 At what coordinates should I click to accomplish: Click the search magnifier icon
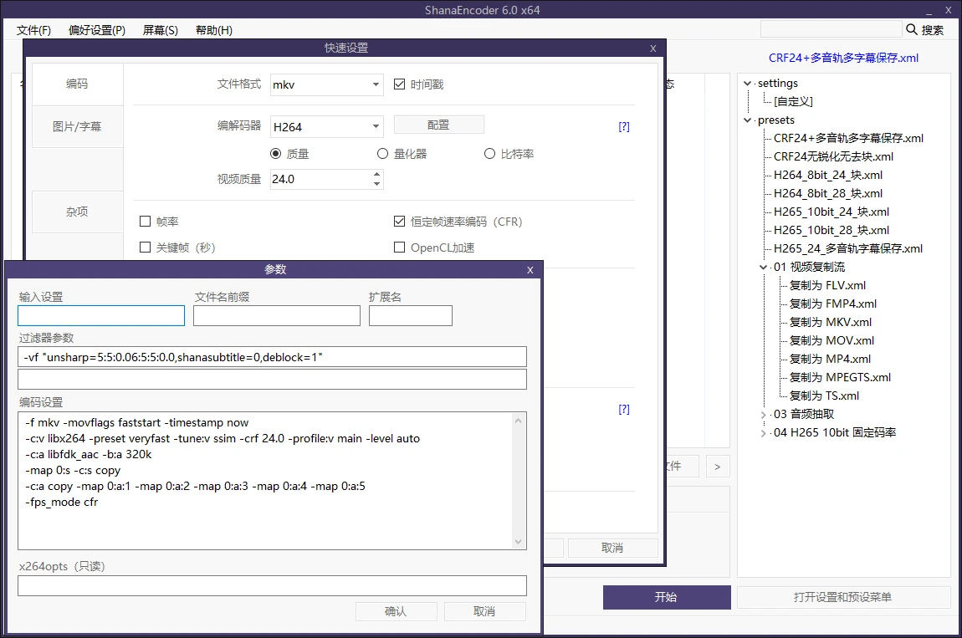(x=912, y=29)
